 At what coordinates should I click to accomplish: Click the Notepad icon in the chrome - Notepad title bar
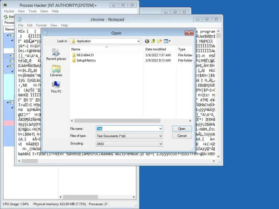pyautogui.click(x=19, y=19)
